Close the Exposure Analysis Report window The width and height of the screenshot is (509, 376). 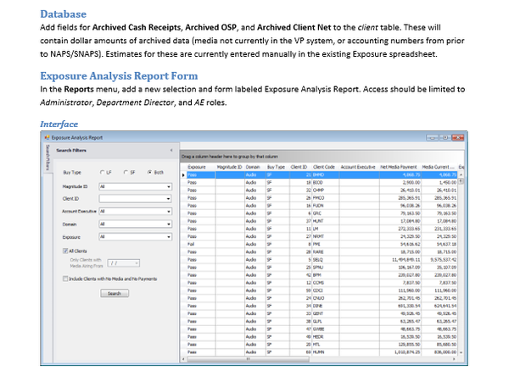[458, 135]
